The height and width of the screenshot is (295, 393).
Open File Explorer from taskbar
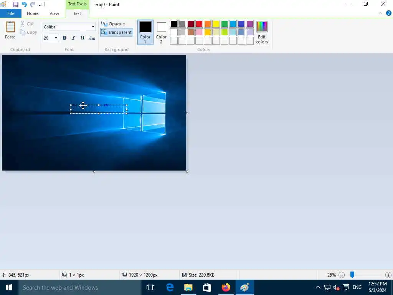coord(188,287)
